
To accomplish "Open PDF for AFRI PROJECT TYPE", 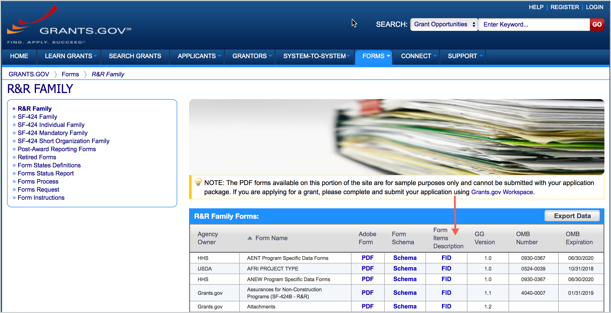I will 368,268.
